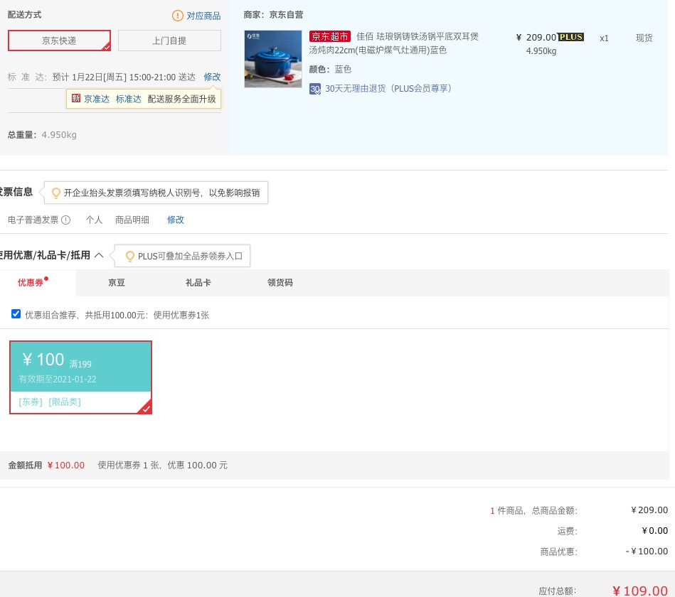The height and width of the screenshot is (597, 675).
Task: Open PLUS可叠加全品券领券入口 tip
Action: pos(191,257)
